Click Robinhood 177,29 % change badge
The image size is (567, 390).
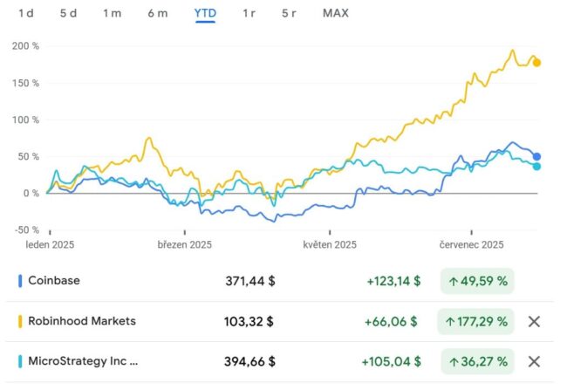[475, 321]
